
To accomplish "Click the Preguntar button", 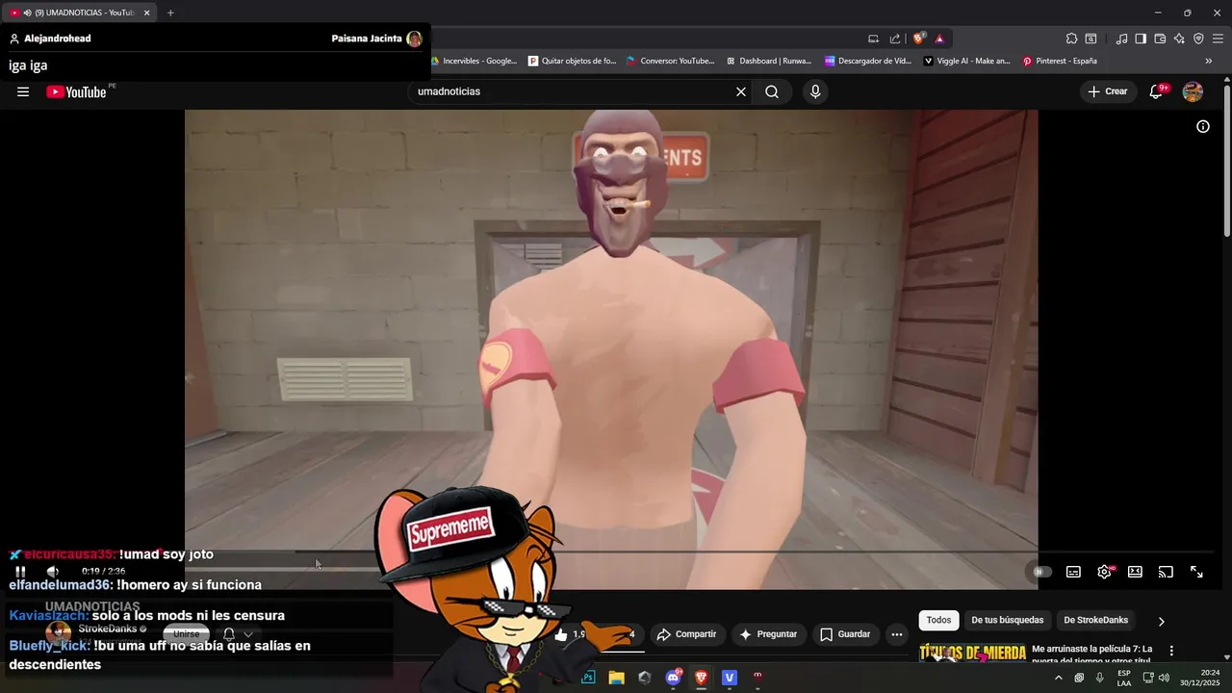I will pyautogui.click(x=768, y=634).
